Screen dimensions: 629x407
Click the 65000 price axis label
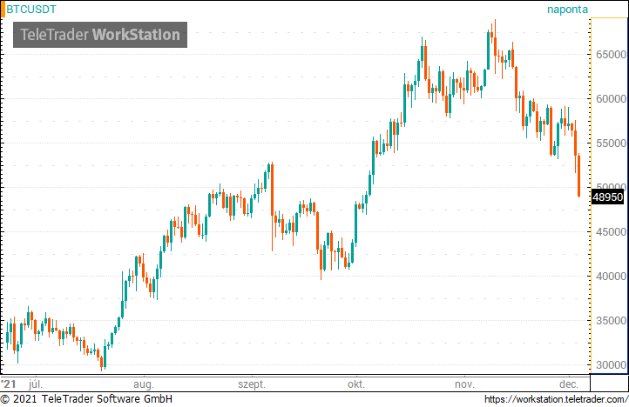611,55
